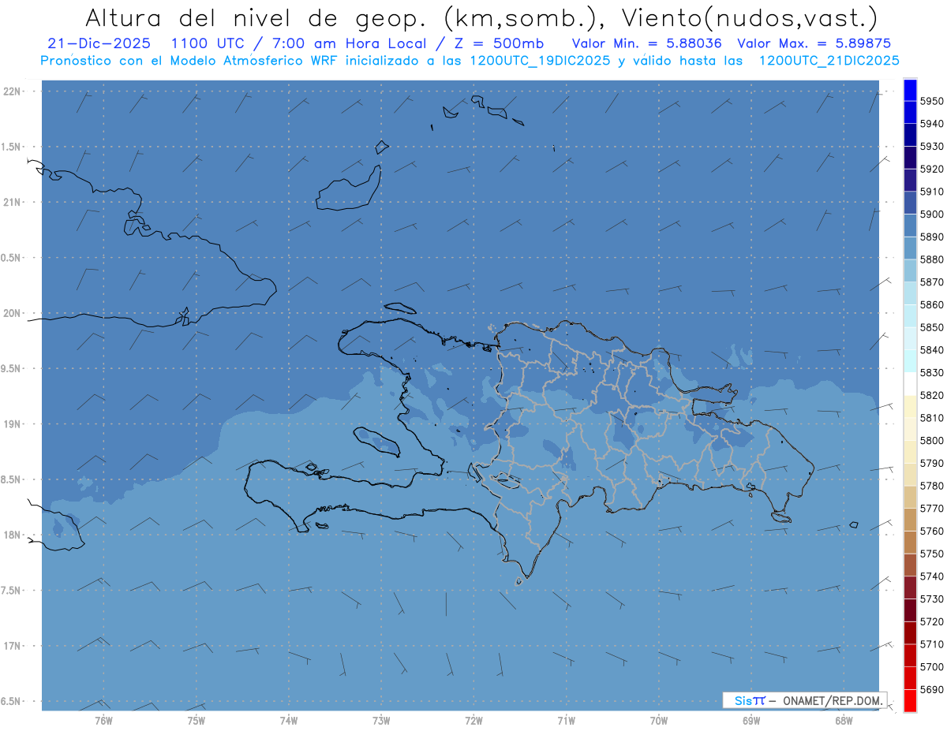The height and width of the screenshot is (731, 947).
Task: Click the 'Valor Max. = 5.89875' text
Action: click(x=815, y=43)
